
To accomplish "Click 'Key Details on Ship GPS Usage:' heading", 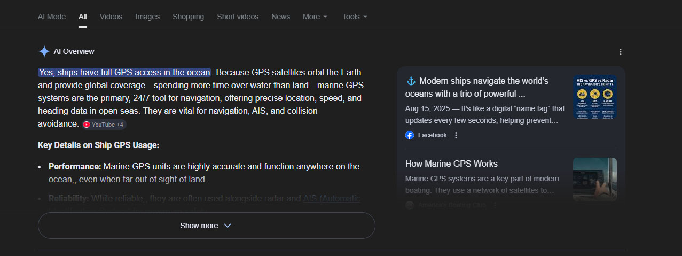I will point(99,145).
